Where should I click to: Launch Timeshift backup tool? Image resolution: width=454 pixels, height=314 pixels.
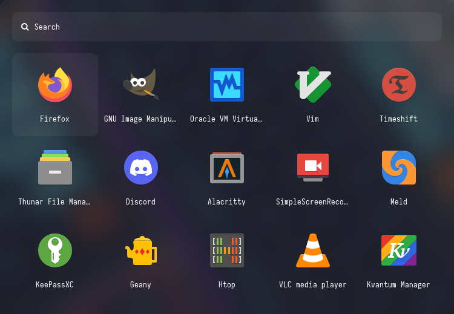[398, 85]
